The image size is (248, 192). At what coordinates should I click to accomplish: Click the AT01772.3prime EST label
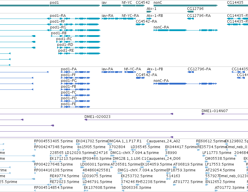[230, 188]
